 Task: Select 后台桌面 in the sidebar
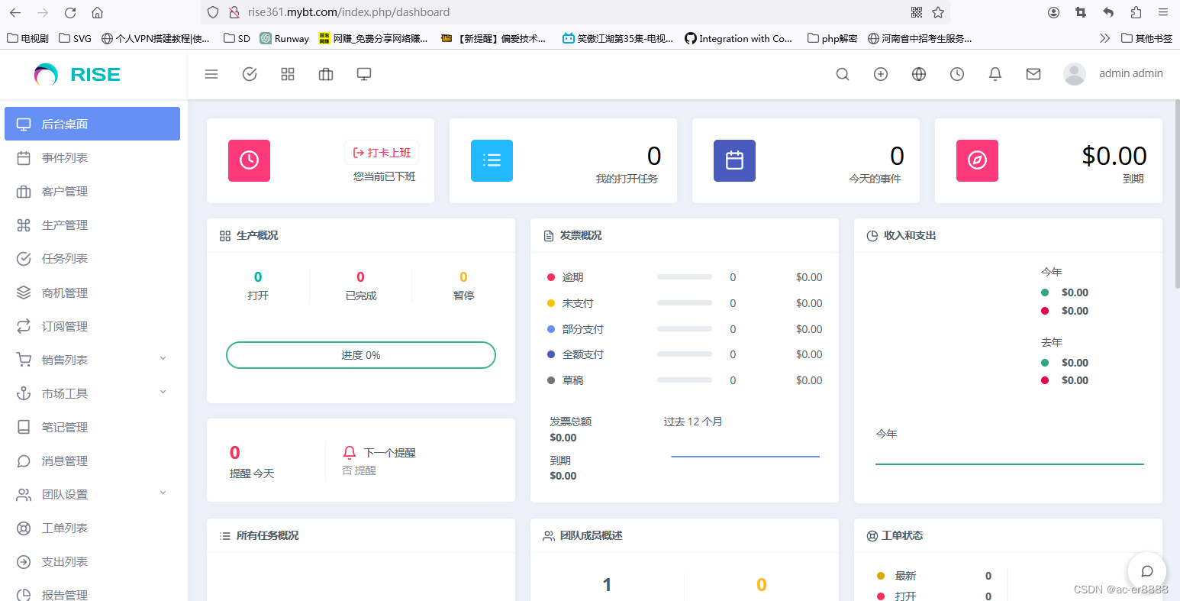tap(92, 124)
